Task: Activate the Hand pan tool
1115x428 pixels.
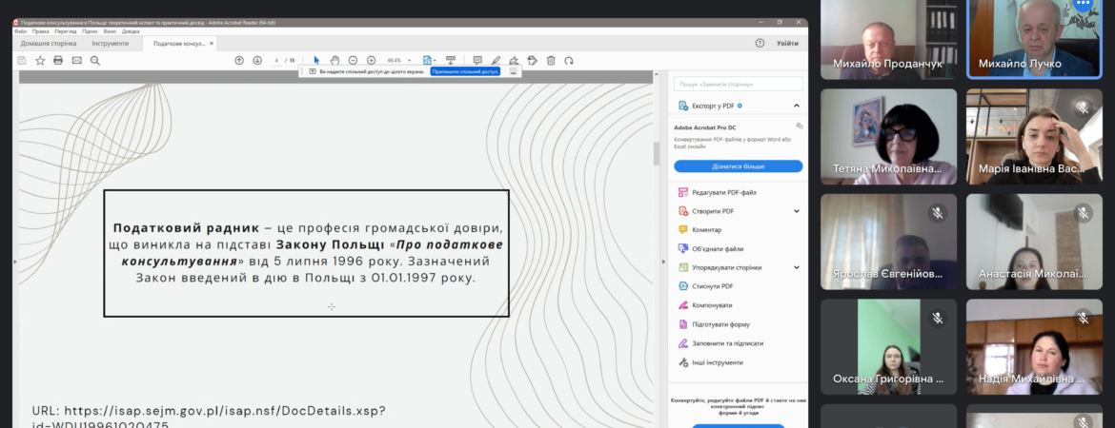Action: (x=334, y=60)
